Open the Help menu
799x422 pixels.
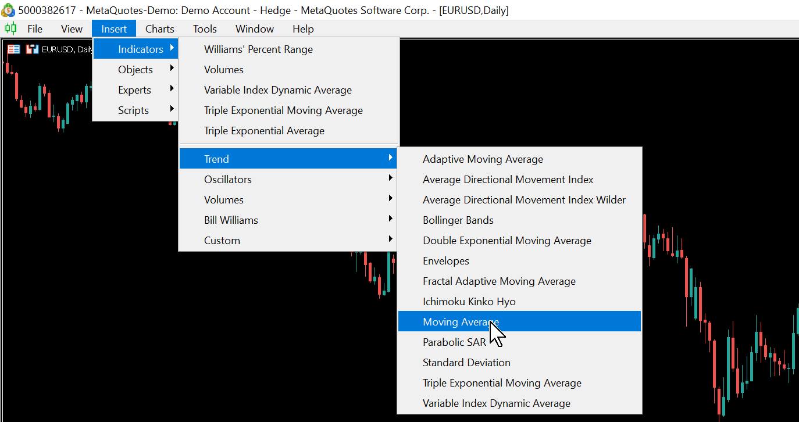pyautogui.click(x=303, y=28)
